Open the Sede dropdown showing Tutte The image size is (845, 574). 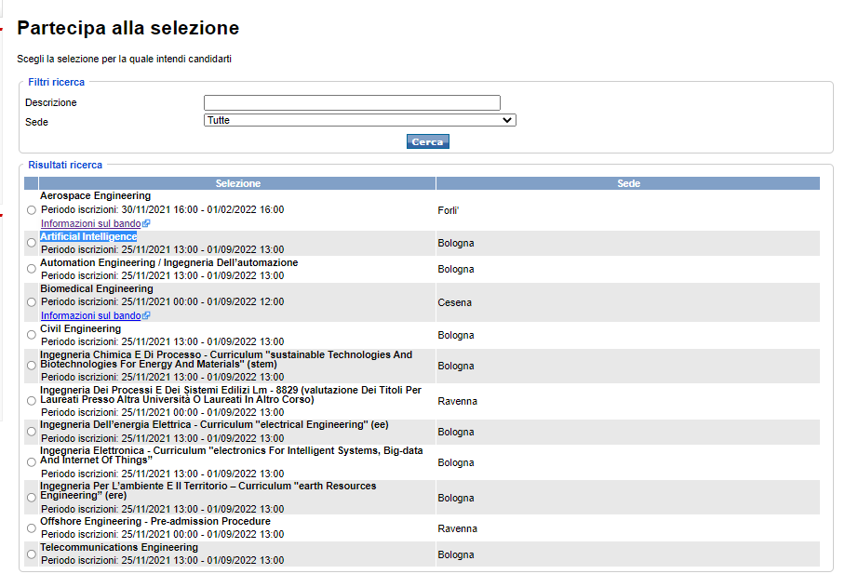[360, 120]
